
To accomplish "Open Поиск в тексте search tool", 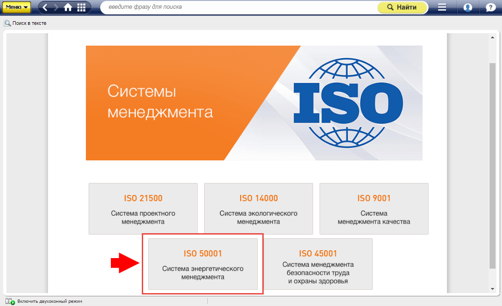I will click(x=25, y=23).
